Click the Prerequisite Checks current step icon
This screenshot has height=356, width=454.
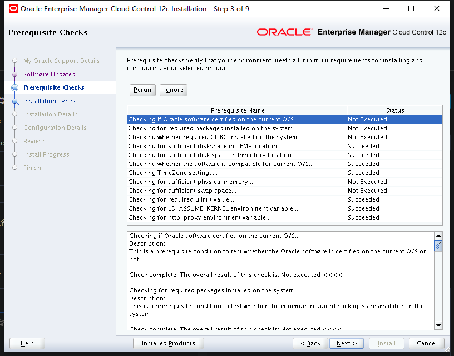point(15,87)
